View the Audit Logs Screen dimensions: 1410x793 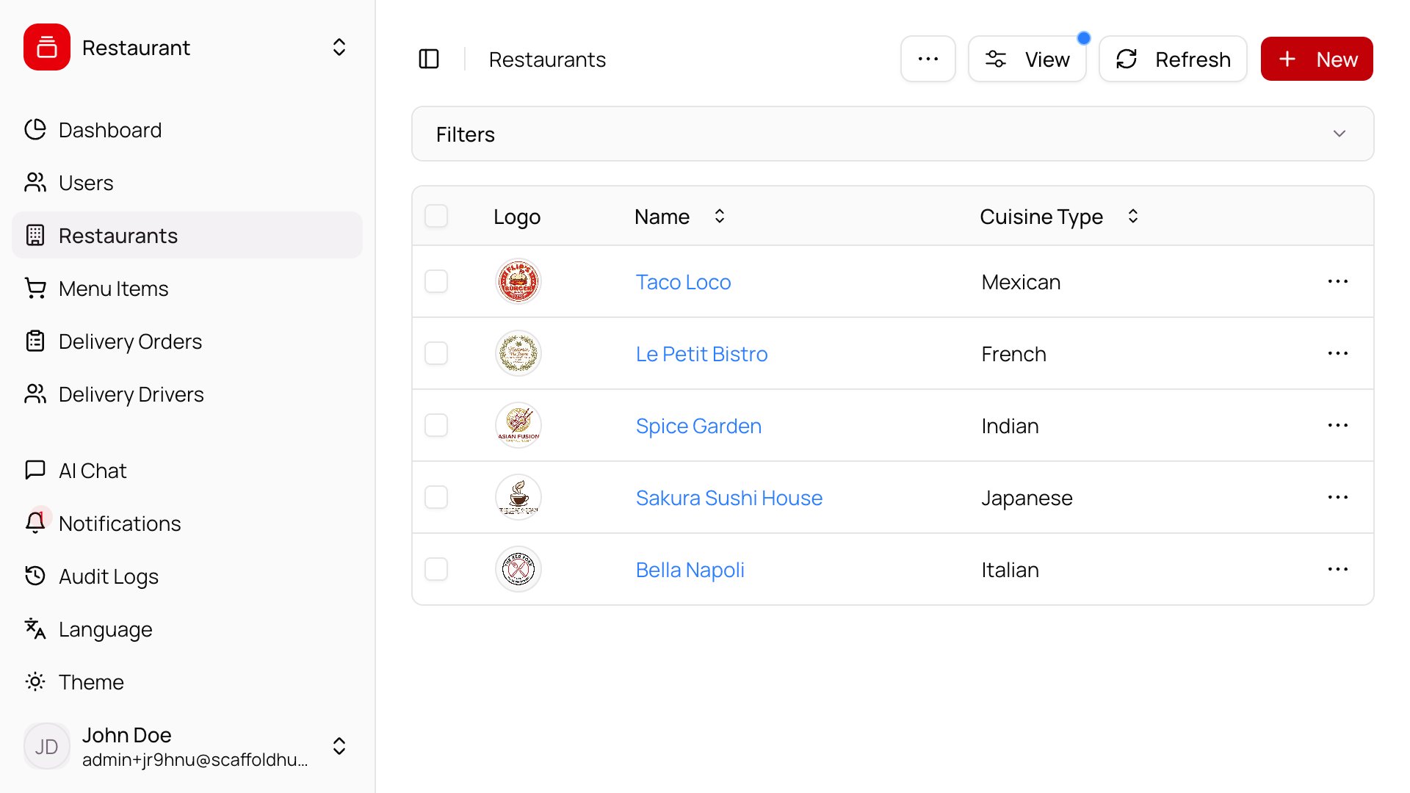pos(108,576)
